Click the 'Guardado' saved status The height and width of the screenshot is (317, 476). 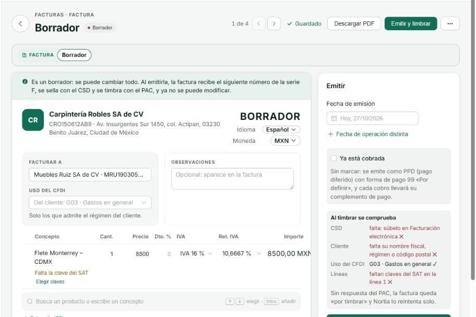click(x=304, y=23)
